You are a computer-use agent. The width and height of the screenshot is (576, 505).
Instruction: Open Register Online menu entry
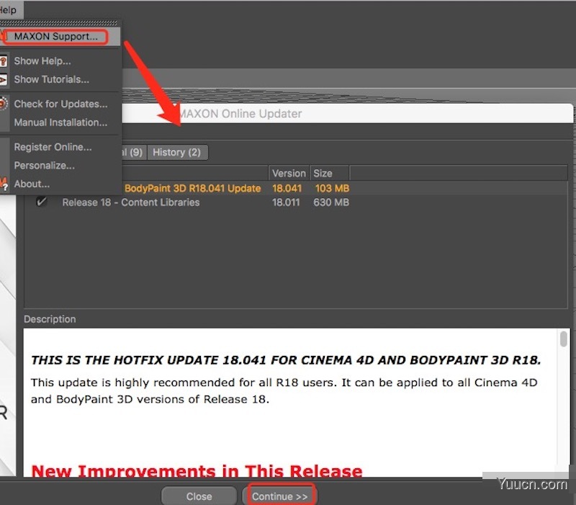pos(53,147)
